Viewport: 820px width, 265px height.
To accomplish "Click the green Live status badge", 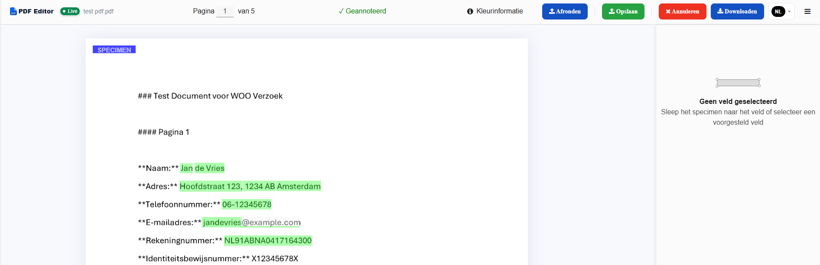I will point(70,11).
